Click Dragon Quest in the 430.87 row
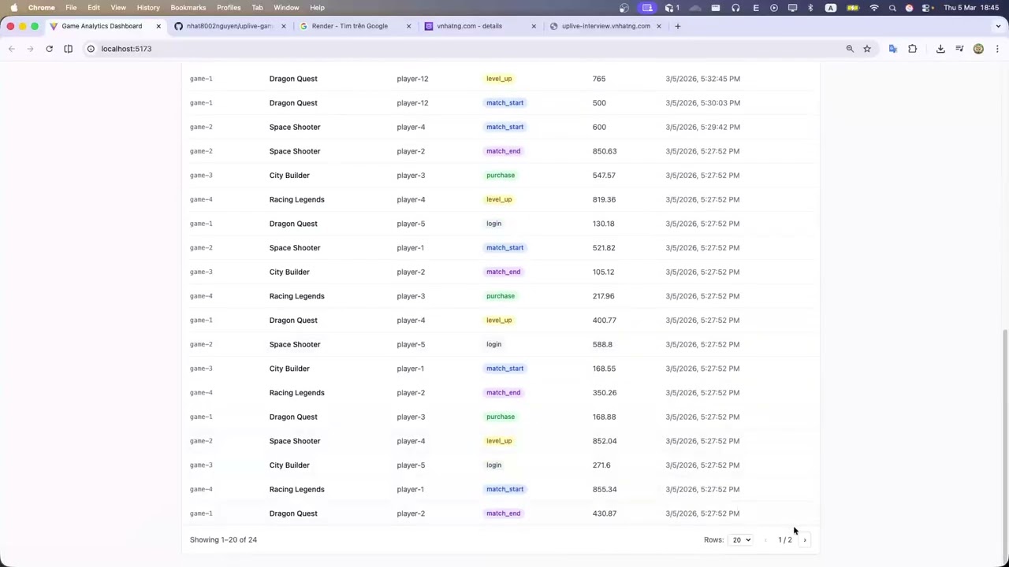The image size is (1009, 567). pyautogui.click(x=293, y=513)
